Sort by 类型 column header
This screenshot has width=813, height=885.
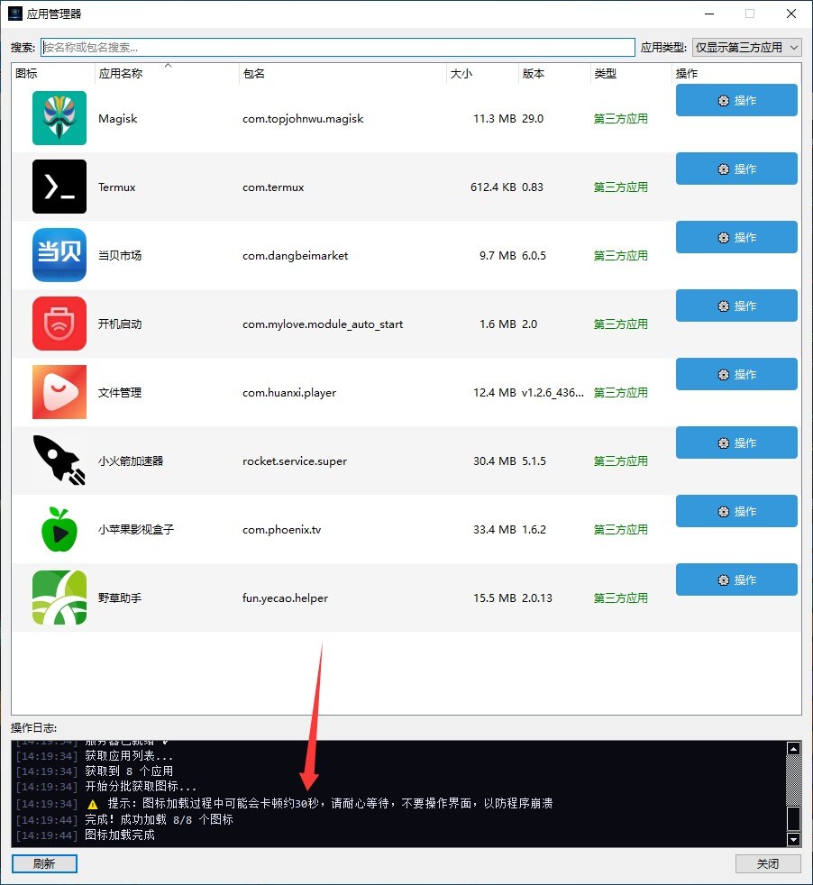click(x=631, y=73)
